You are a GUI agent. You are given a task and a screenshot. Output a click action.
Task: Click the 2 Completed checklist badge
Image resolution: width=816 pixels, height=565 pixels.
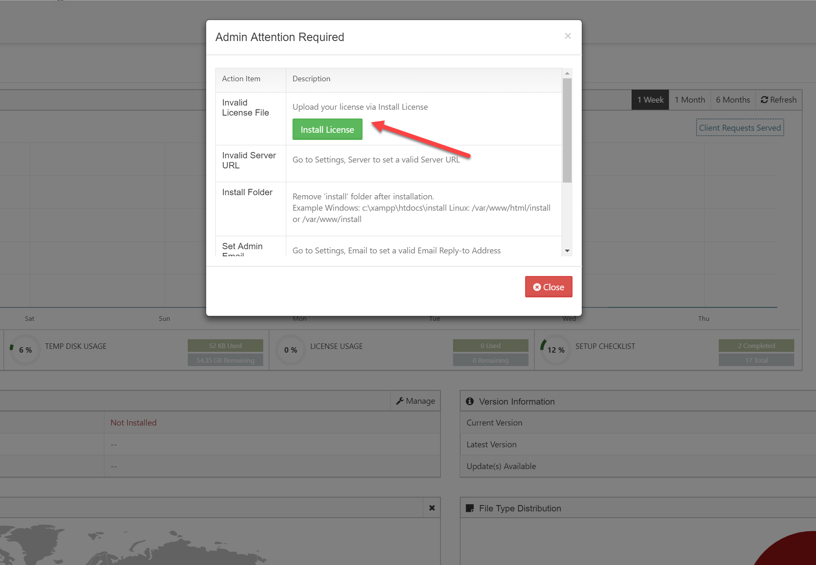[x=756, y=346]
